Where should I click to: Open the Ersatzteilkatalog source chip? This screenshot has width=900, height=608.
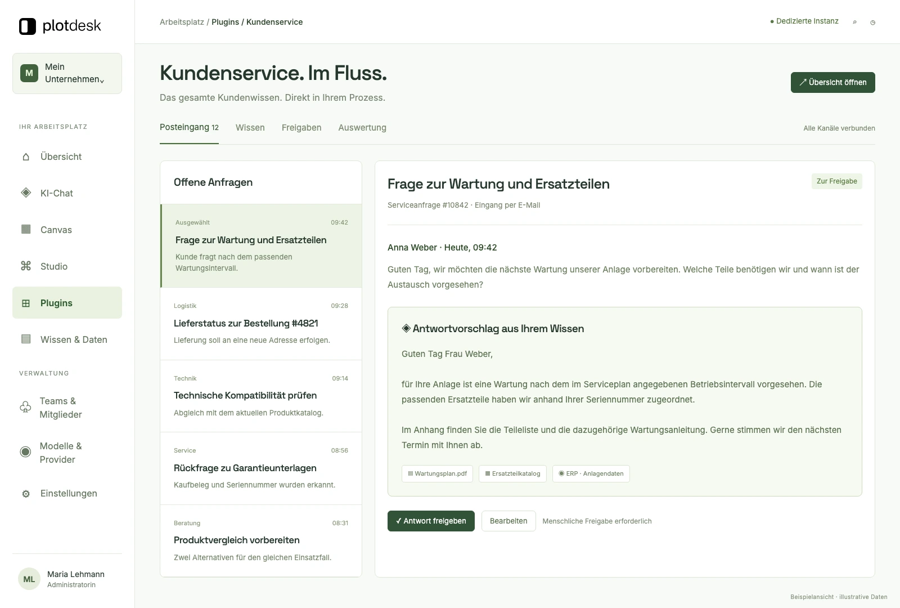(x=512, y=473)
